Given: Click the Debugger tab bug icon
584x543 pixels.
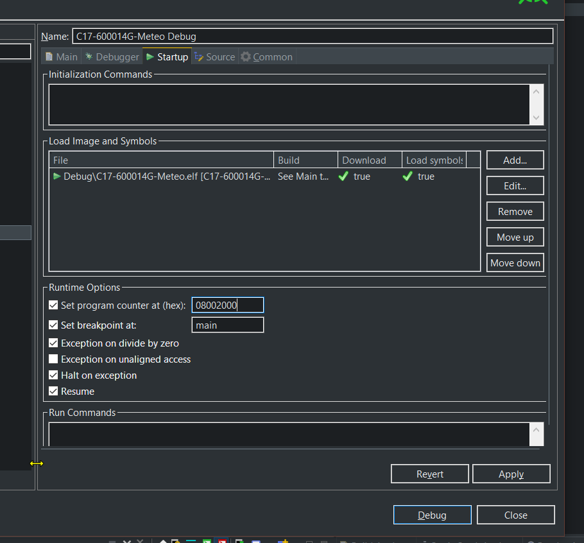Looking at the screenshot, I should pos(89,56).
